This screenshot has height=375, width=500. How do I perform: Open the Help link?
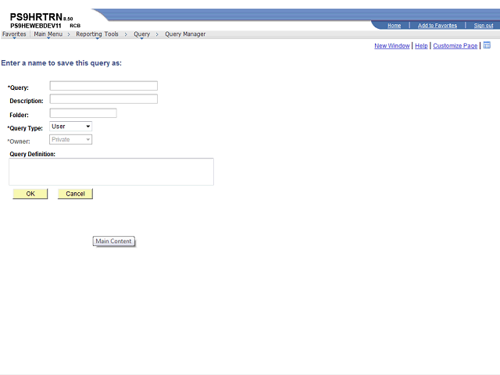pyautogui.click(x=421, y=45)
